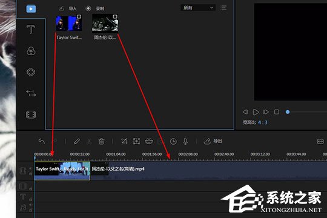Lock the audio track
The image size is (327, 218).
coord(31,210)
